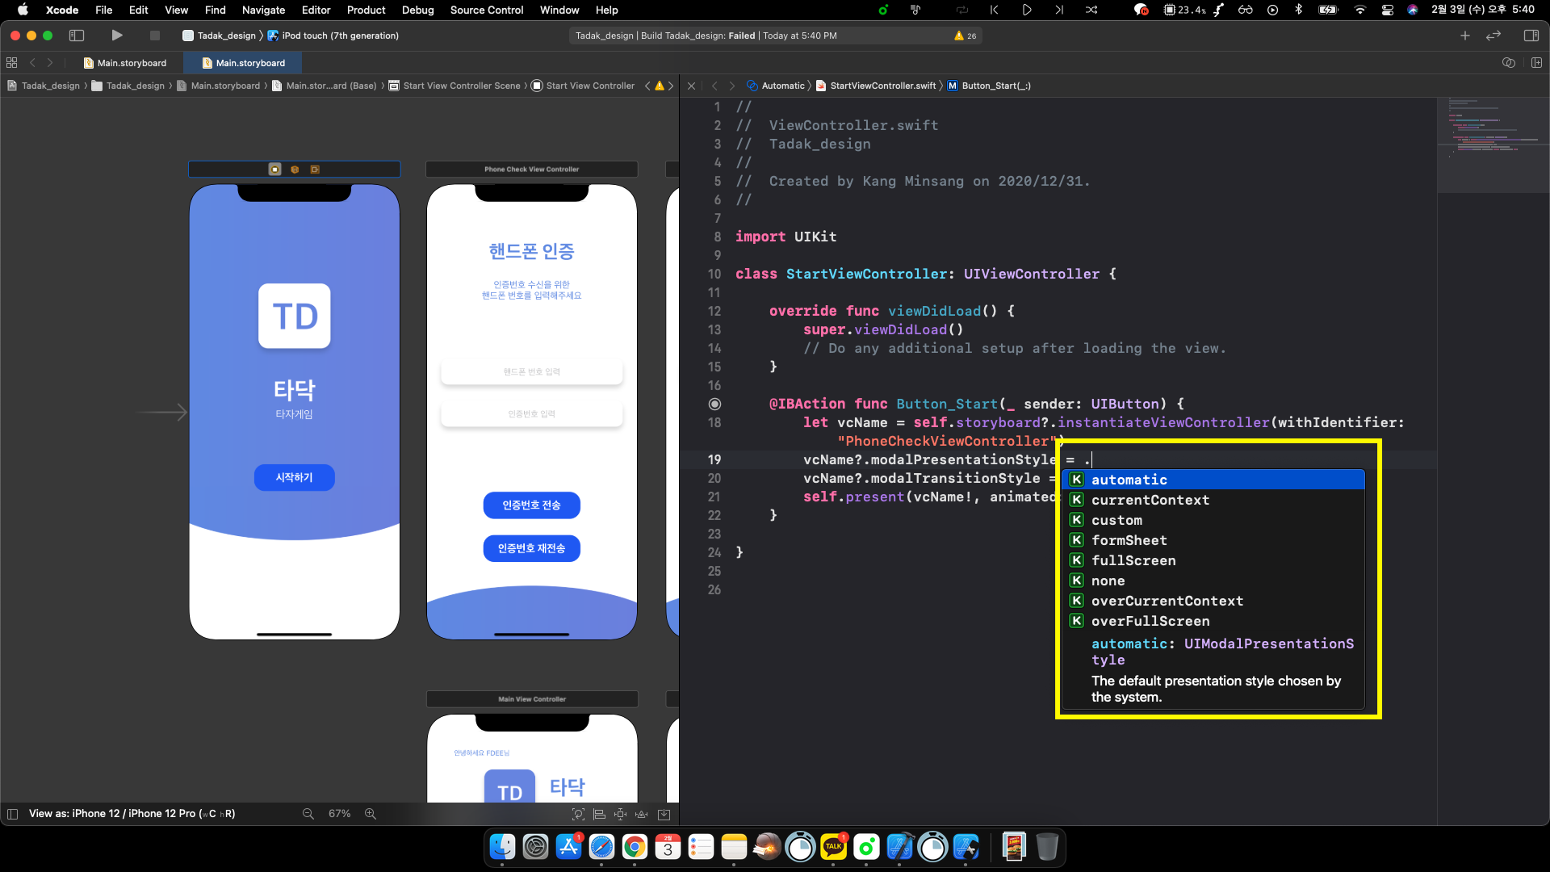This screenshot has height=872, width=1550.
Task: Open the Resolve Auto Layout Issues tool
Action: (x=642, y=814)
